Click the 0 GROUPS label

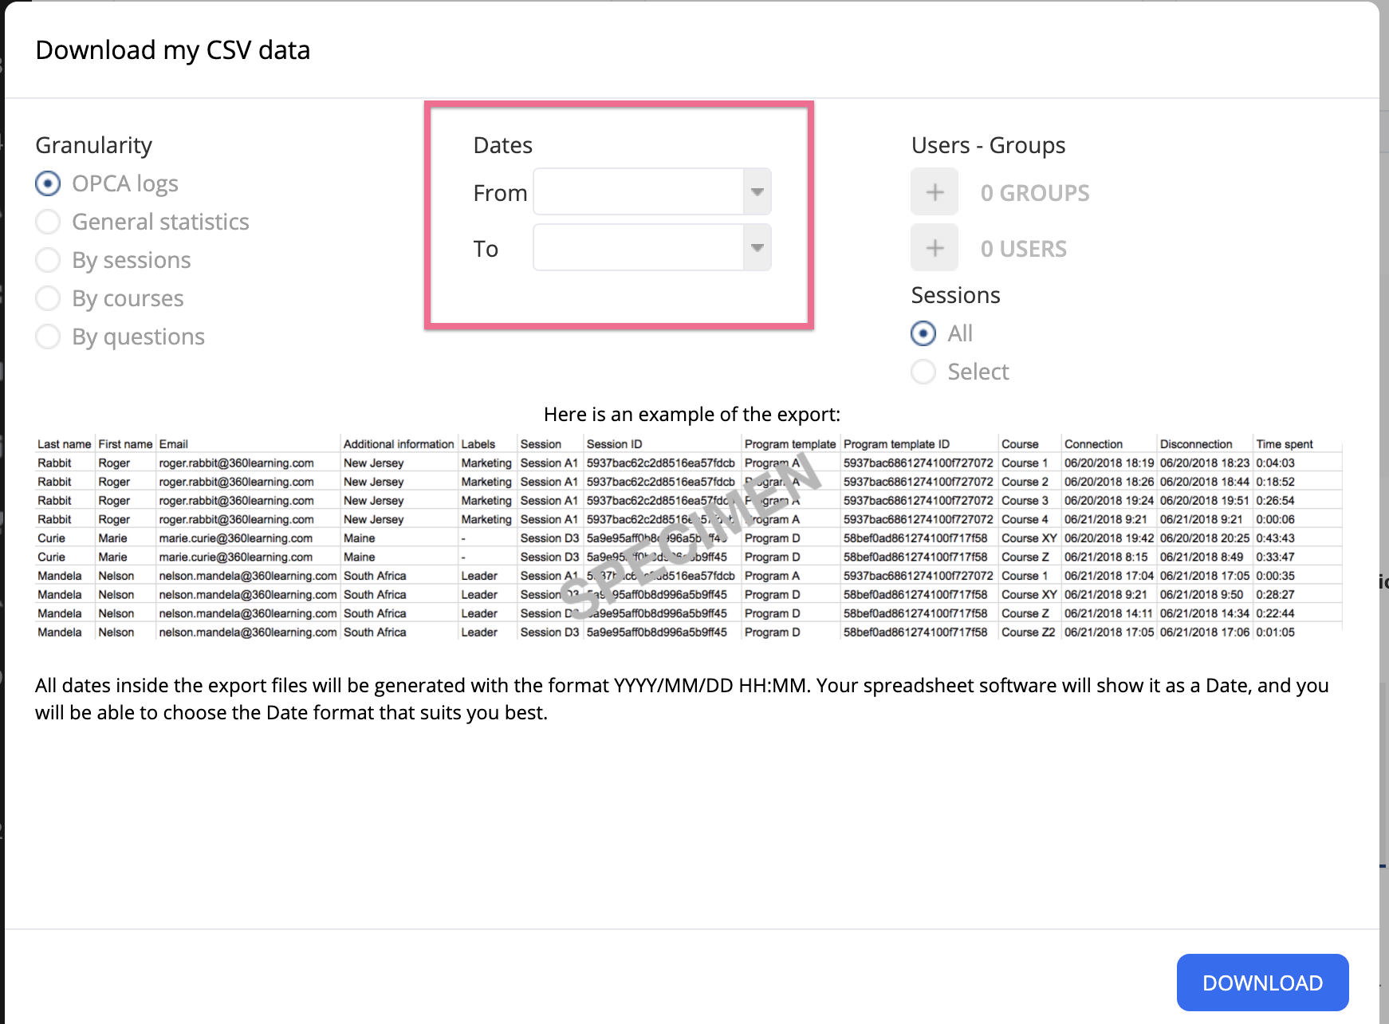click(x=1034, y=191)
